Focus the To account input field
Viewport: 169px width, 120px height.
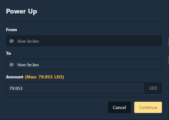[x=84, y=64]
